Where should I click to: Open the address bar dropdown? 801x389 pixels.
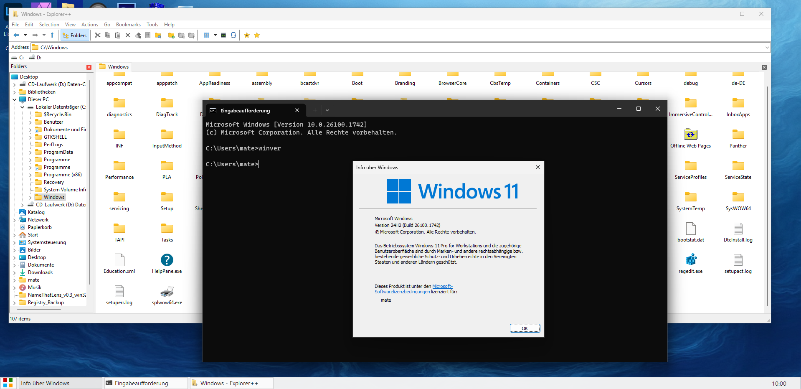point(767,48)
